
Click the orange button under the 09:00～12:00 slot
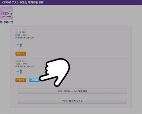coord(21,54)
